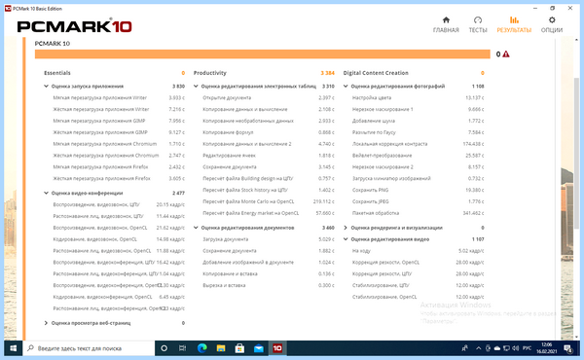Select the row Пакетная обработка
Image resolution: width=584 pixels, height=360 pixels.
pos(419,213)
